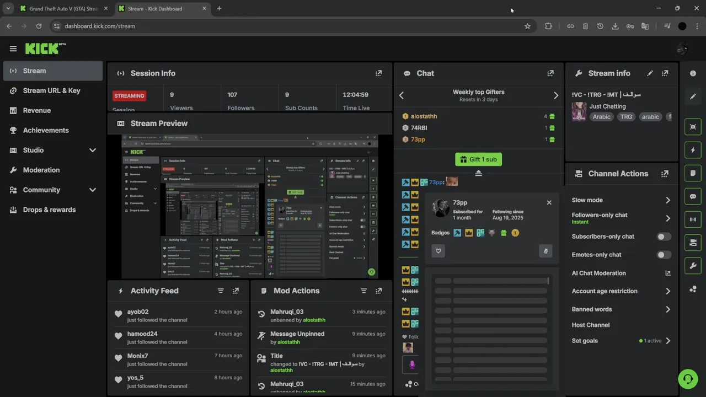This screenshot has width=706, height=397.
Task: Click the info icon in right sidebar
Action: (693, 73)
